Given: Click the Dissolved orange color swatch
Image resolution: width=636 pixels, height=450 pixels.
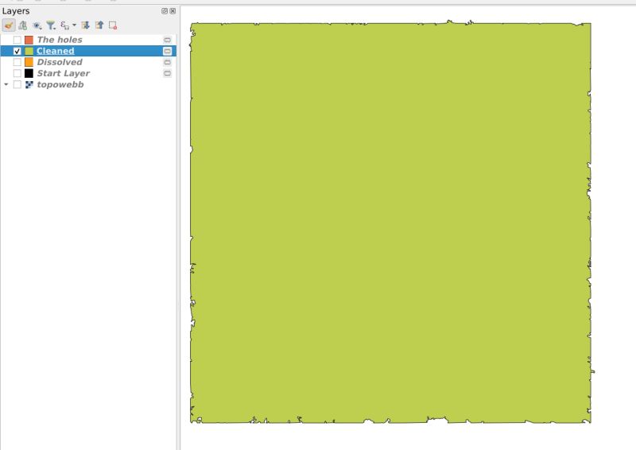Looking at the screenshot, I should coord(29,62).
